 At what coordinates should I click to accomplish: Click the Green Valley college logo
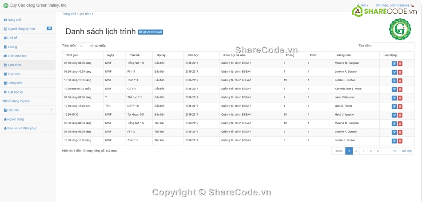tap(400, 30)
